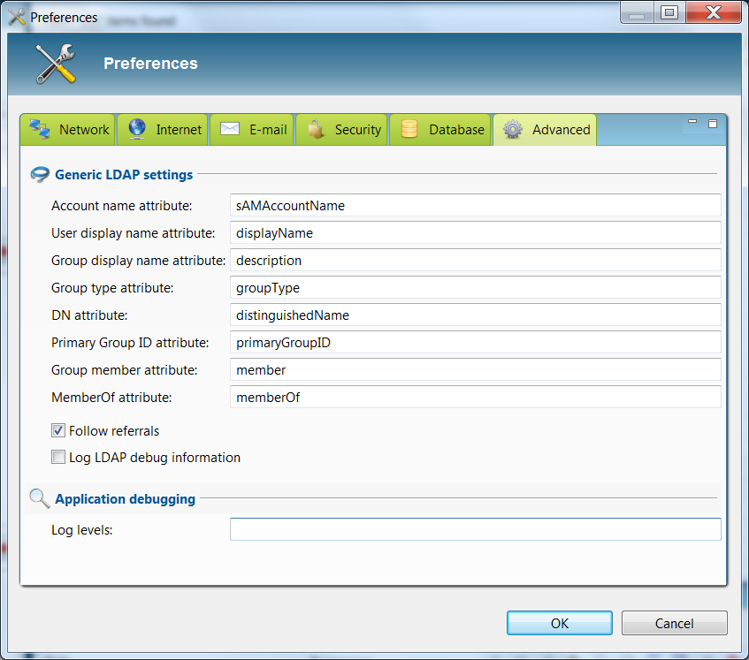
Task: Click the Group display name attribute label
Action: tap(139, 261)
